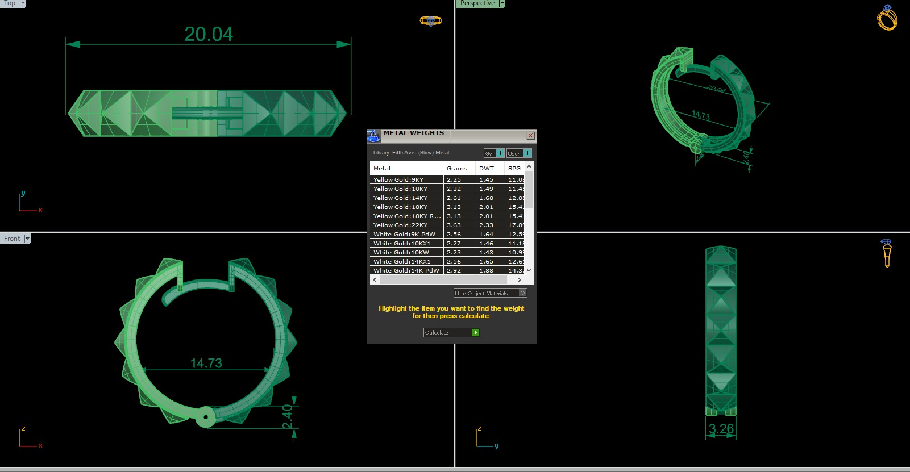The image size is (910, 472).
Task: Open the Front viewport dropdown arrow
Action: pyautogui.click(x=27, y=239)
